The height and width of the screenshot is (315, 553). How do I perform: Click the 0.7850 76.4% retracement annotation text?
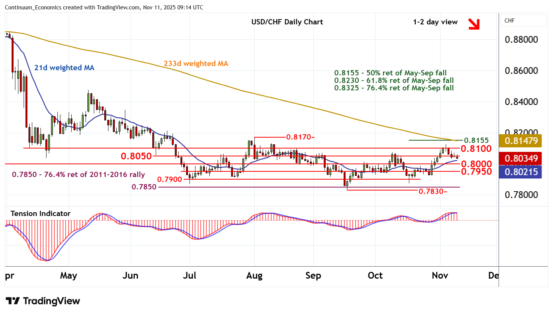click(x=78, y=174)
